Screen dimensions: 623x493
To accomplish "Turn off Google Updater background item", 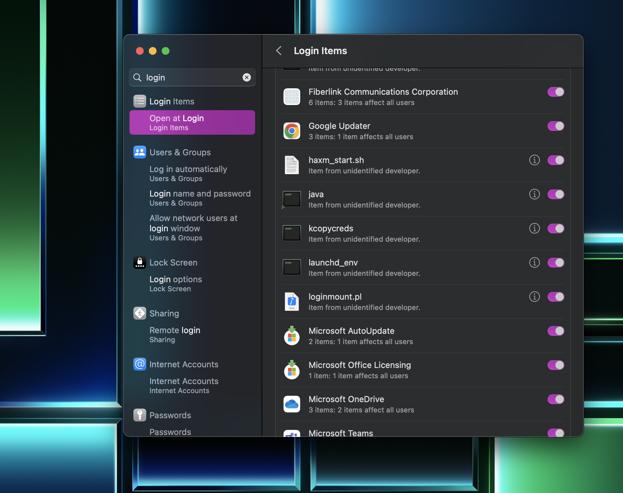I will (556, 126).
